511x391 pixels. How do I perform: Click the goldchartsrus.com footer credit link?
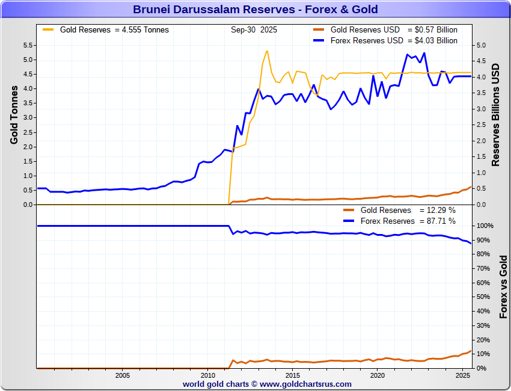pyautogui.click(x=267, y=384)
